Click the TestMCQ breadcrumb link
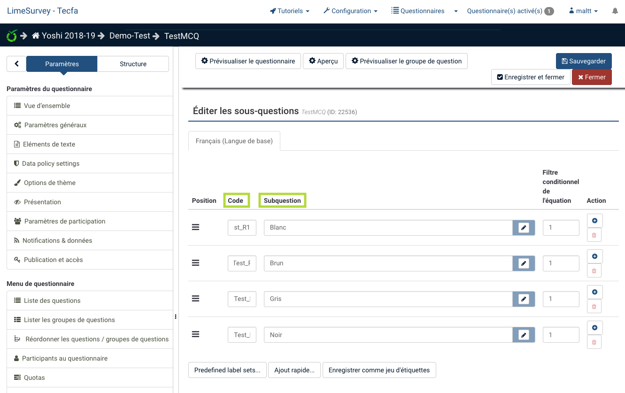Viewport: 625px width, 393px height. [182, 36]
